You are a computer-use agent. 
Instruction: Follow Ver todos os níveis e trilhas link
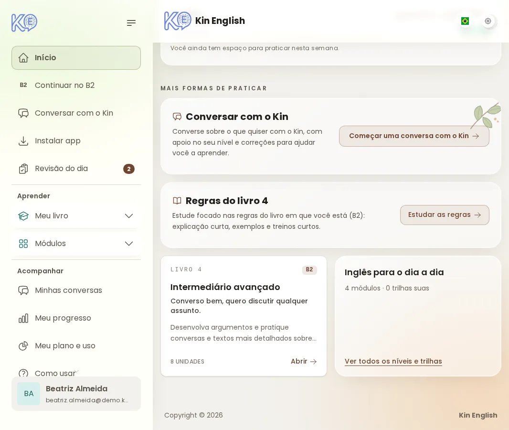[x=393, y=362]
